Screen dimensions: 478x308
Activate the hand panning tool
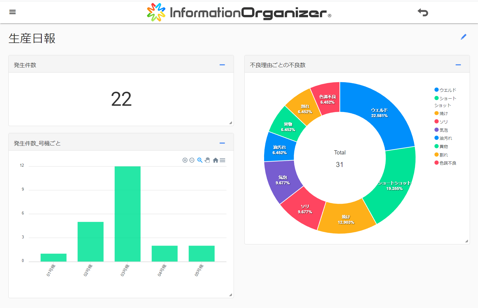(207, 160)
